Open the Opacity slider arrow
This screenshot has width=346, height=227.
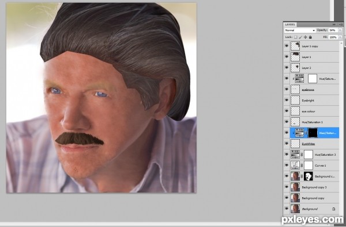click(x=340, y=30)
